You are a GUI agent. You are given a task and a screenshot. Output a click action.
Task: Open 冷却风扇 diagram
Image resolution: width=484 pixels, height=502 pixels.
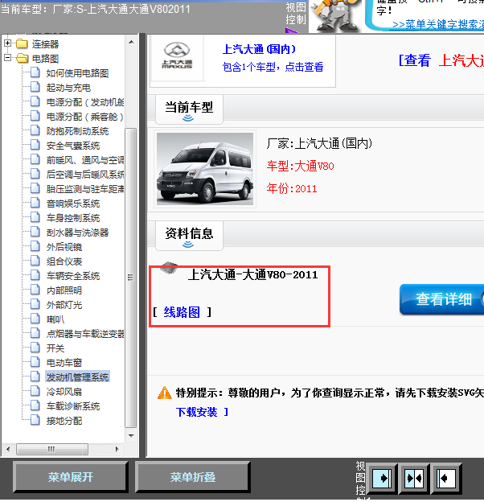pos(64,392)
